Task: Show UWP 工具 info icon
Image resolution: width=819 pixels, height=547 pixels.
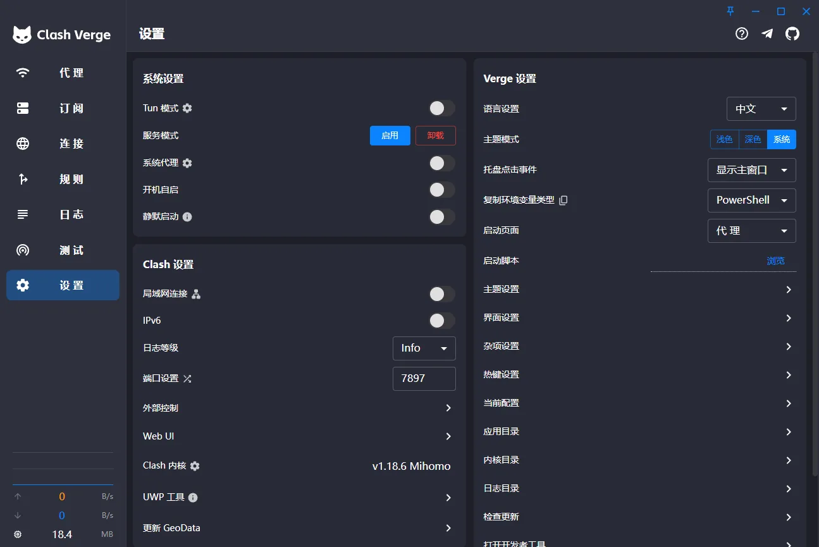Action: point(193,498)
